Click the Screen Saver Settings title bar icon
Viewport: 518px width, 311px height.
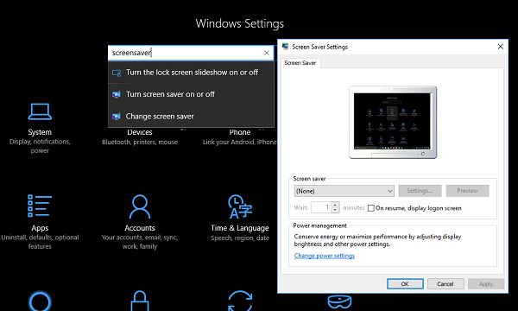(x=285, y=47)
